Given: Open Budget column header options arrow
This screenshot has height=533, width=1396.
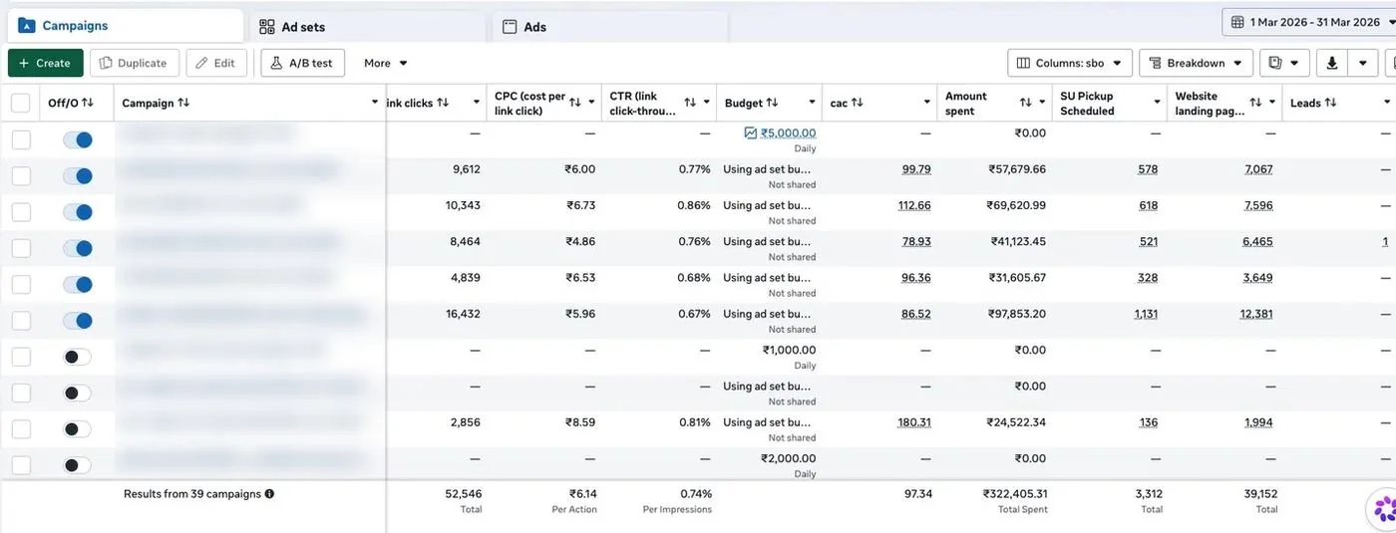Looking at the screenshot, I should (x=810, y=103).
